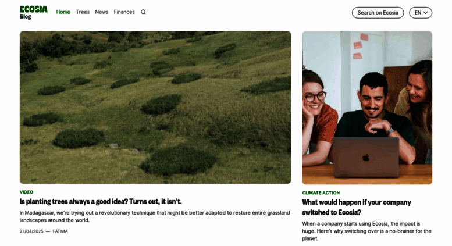Expand the EN language dropdown

(421, 13)
